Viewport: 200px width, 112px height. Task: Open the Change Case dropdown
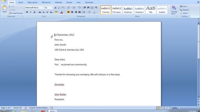52,12
